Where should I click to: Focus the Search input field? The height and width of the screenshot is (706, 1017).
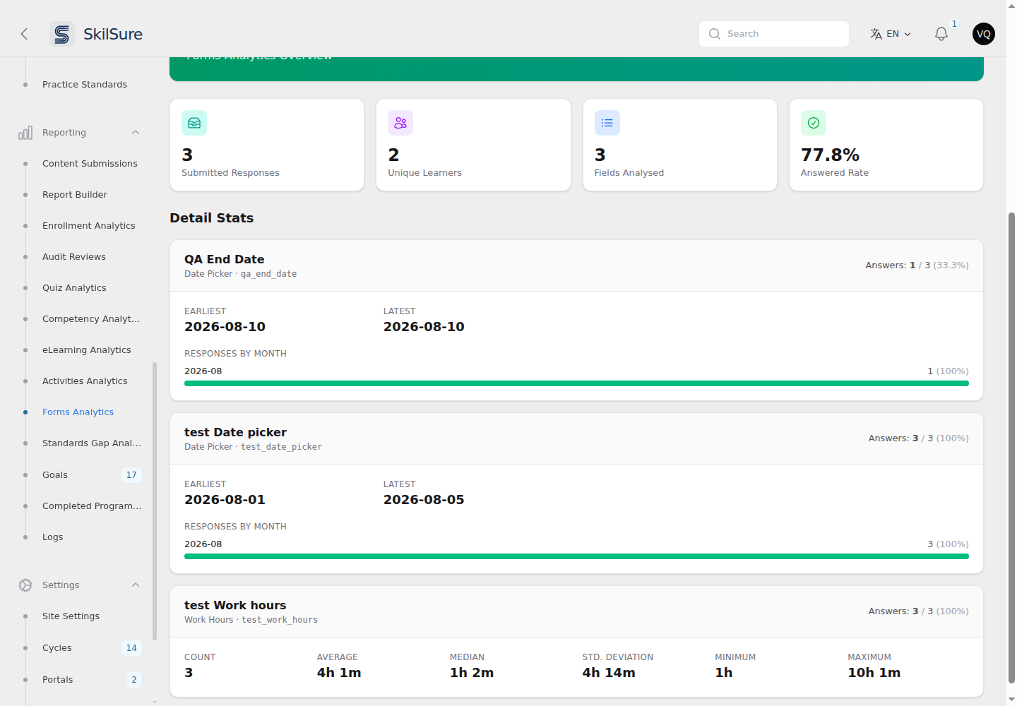pos(774,34)
